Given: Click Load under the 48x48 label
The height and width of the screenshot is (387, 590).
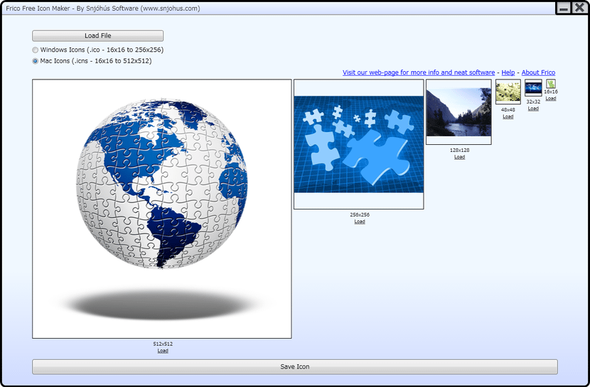Looking at the screenshot, I should tap(508, 116).
